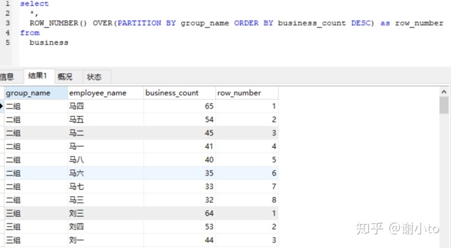This screenshot has height=248, width=451.
Task: Click the 三组 cell in 刘三 row
Action: pos(36,213)
